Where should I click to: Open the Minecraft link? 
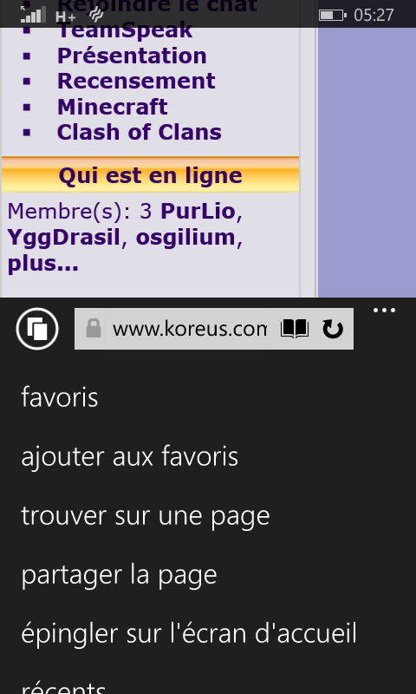[113, 107]
